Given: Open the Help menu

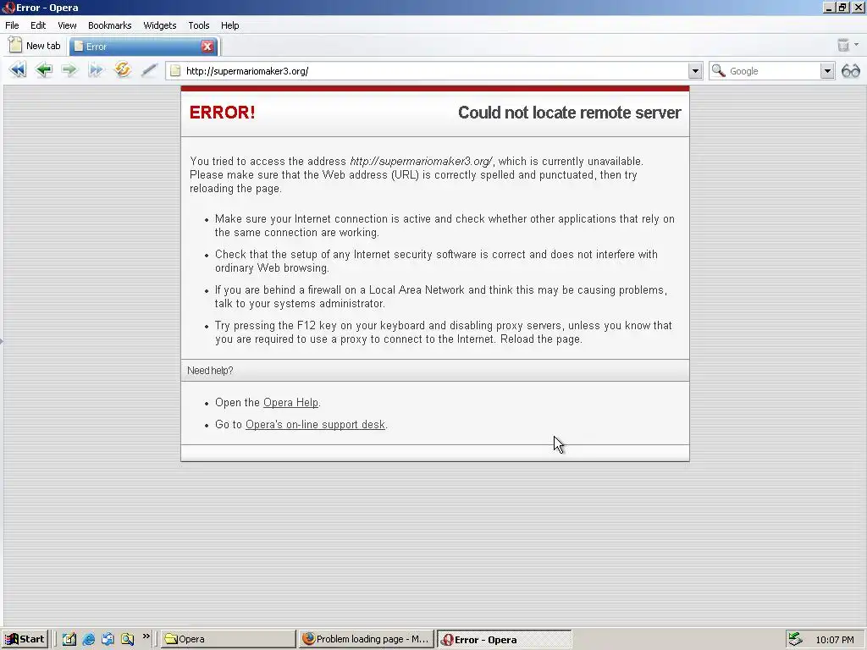Looking at the screenshot, I should point(230,25).
